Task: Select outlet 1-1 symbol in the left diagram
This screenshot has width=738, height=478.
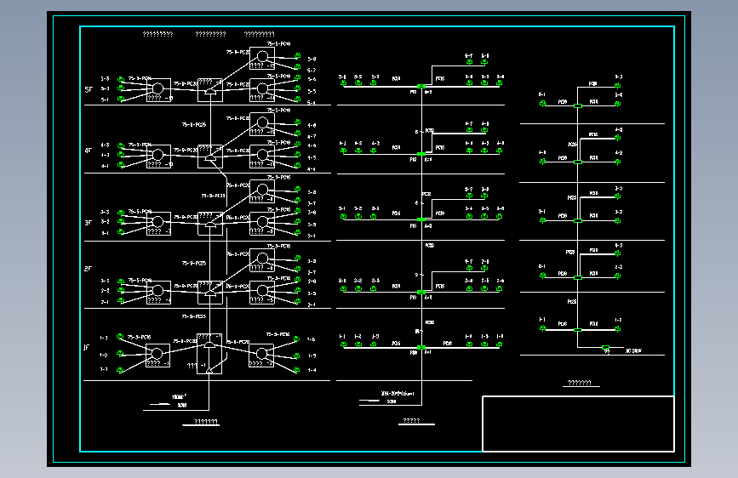Action: (x=121, y=370)
